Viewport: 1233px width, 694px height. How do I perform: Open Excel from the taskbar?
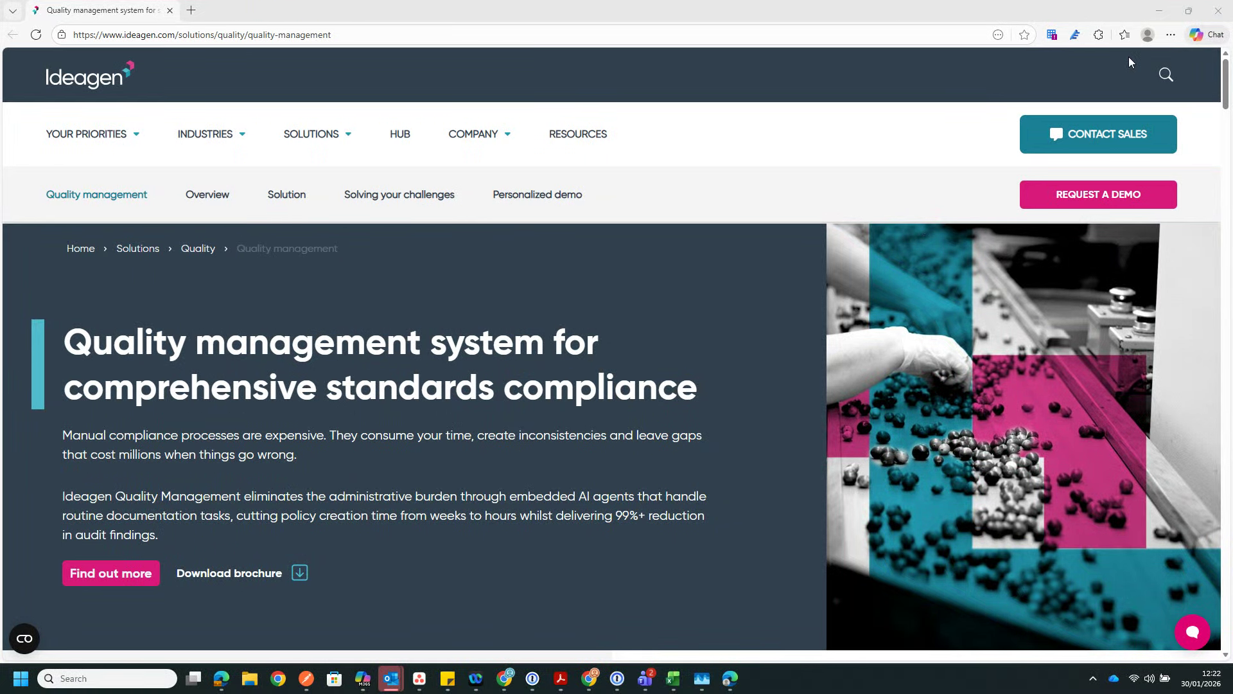pos(673,679)
